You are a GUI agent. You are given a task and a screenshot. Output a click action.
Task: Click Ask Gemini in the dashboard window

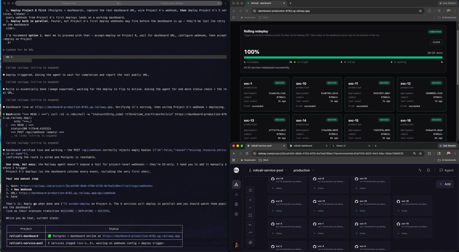coord(448,3)
